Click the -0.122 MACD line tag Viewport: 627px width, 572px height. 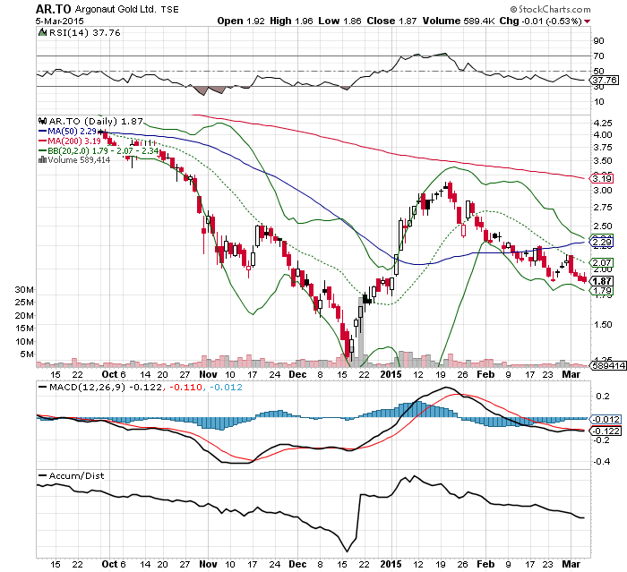[x=606, y=431]
